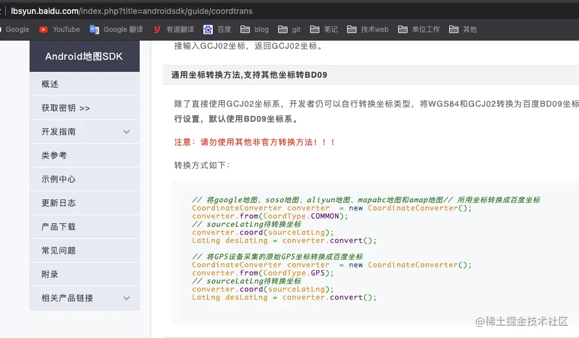Image resolution: width=579 pixels, height=338 pixels.
Task: Click the Android地图SDK sidebar header
Action: [x=85, y=56]
